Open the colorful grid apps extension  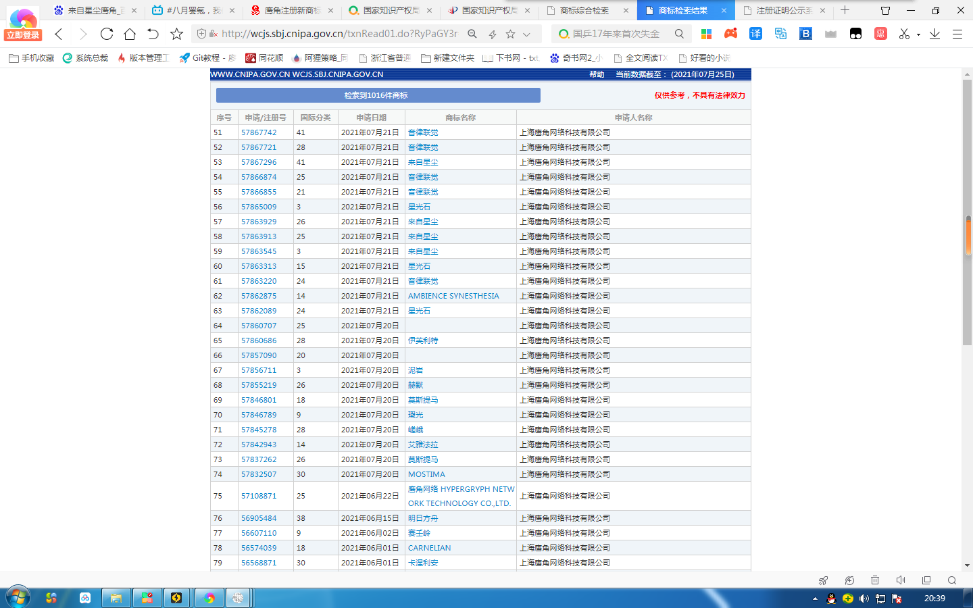706,34
